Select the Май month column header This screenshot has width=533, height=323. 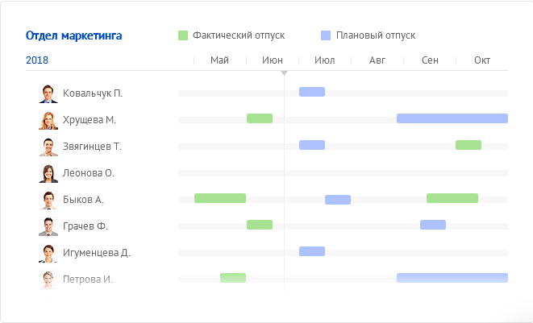219,60
